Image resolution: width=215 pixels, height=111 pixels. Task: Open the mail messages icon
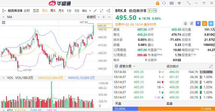(x=171, y=3)
